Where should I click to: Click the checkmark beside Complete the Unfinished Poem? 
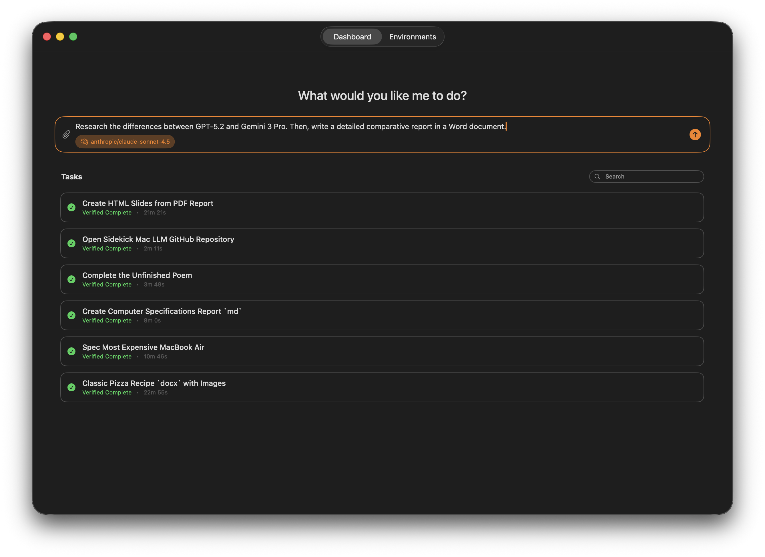[71, 279]
